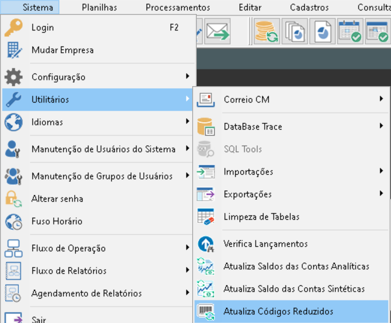Expand the DataBase Trace submenu arrow

point(381,126)
